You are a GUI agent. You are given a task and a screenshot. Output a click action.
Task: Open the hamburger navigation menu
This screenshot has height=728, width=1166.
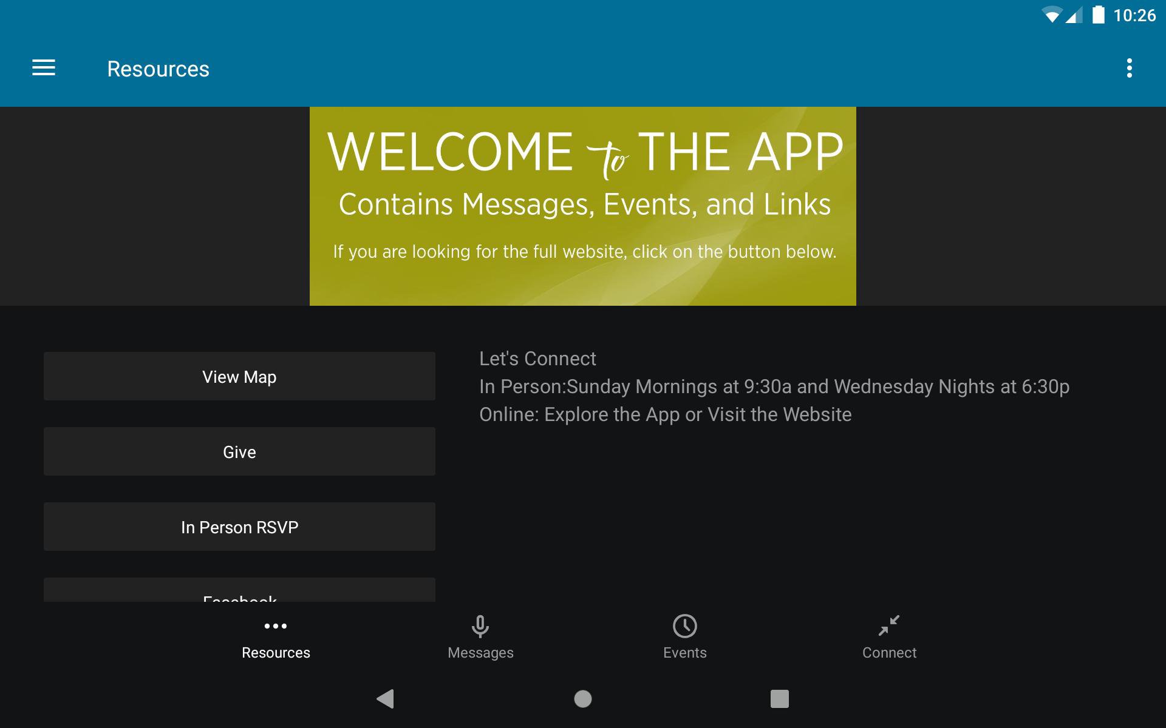tap(44, 68)
